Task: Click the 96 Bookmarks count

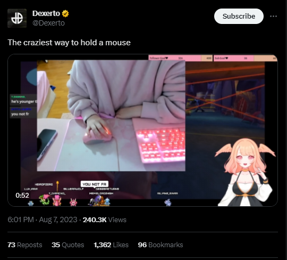Action: click(x=161, y=245)
